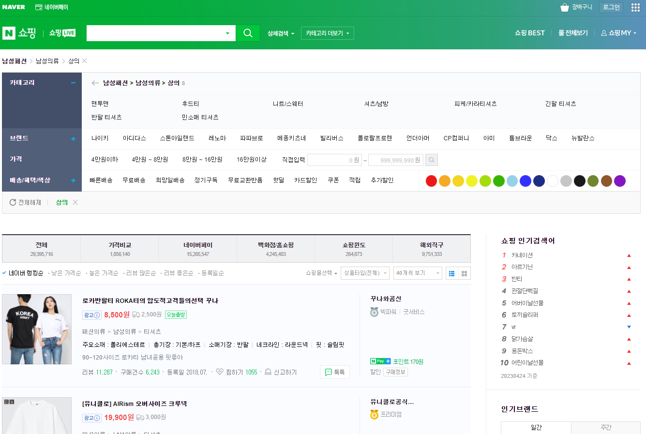Image resolution: width=646 pixels, height=434 pixels.
Task: Sort by 낮은 가격순
Action: coord(66,273)
